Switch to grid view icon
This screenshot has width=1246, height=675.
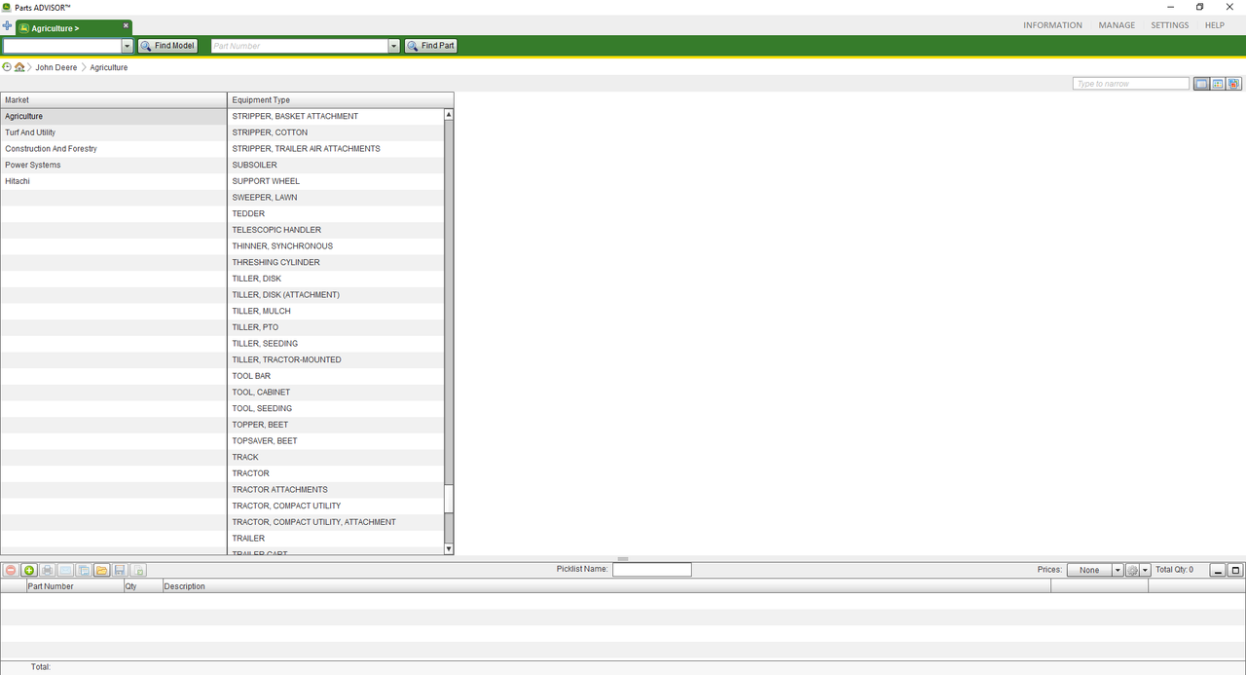click(1218, 84)
